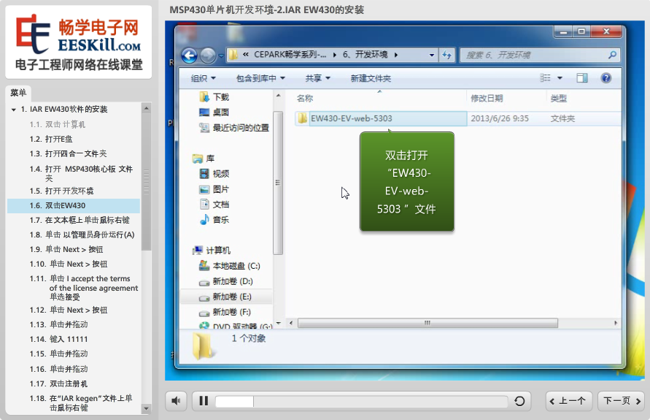This screenshot has height=420, width=650.
Task: Select 文档 library
Action: tap(214, 205)
